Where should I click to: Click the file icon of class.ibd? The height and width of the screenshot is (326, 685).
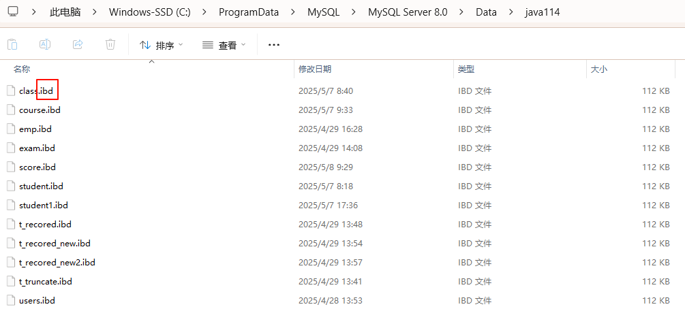click(x=11, y=91)
